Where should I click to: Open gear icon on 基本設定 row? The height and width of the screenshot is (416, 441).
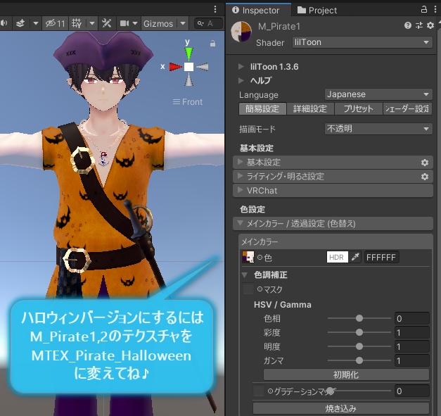click(x=425, y=163)
